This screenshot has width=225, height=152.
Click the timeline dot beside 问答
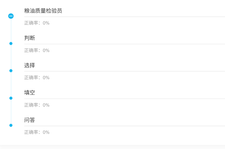[x=11, y=125]
